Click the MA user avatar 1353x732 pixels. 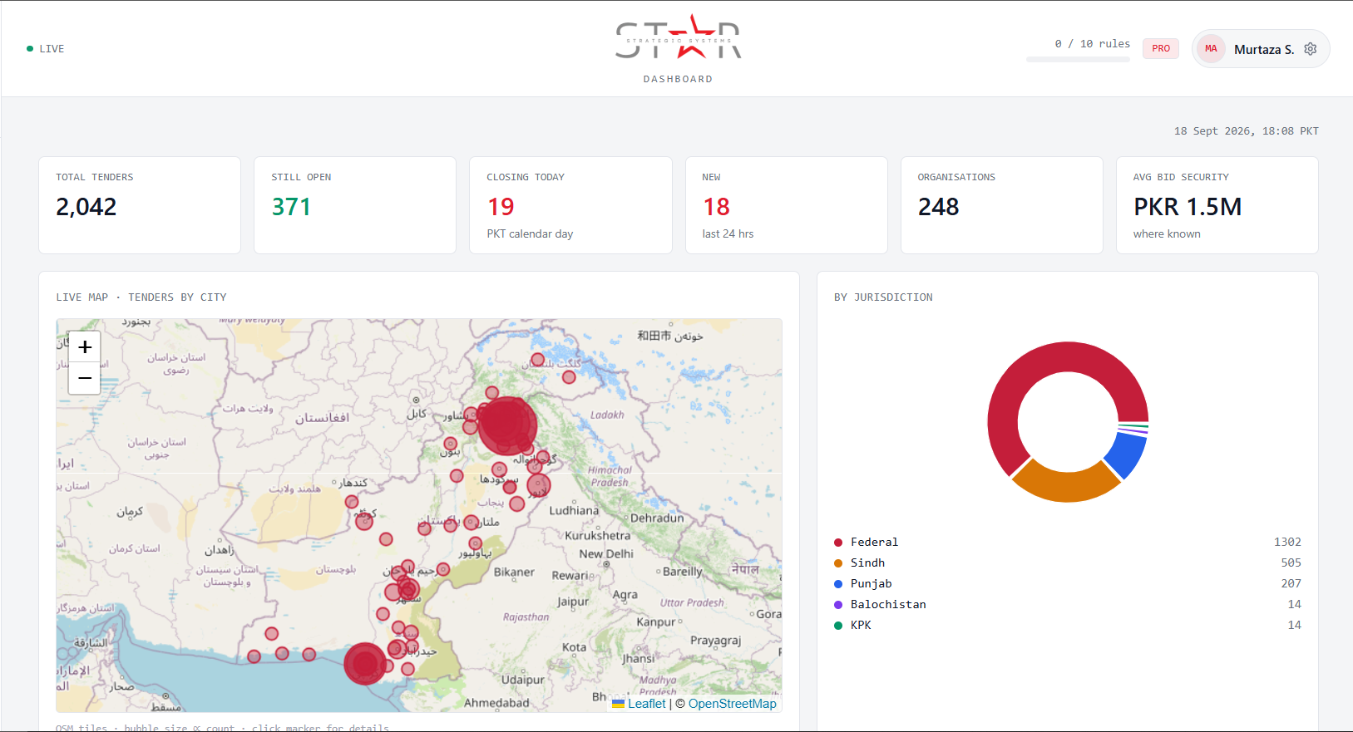pyautogui.click(x=1211, y=49)
